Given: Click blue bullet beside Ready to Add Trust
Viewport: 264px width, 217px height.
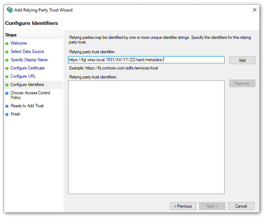Looking at the screenshot, I should (7, 106).
